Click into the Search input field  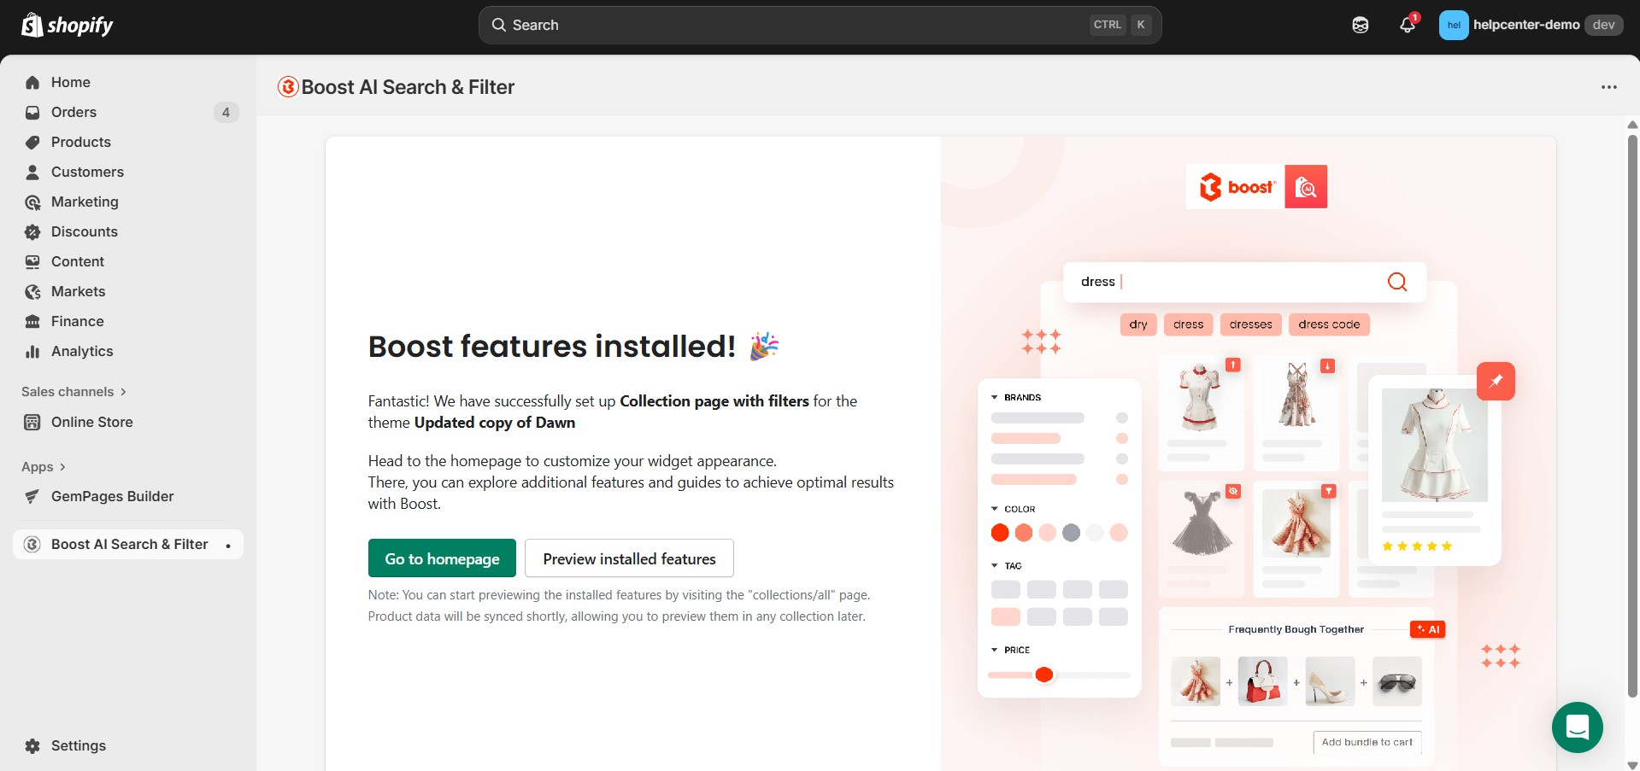(769, 25)
